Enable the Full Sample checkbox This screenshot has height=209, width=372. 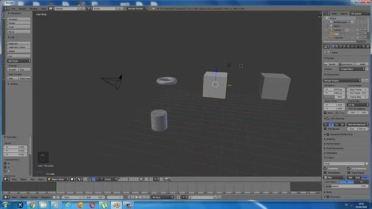coord(325,129)
